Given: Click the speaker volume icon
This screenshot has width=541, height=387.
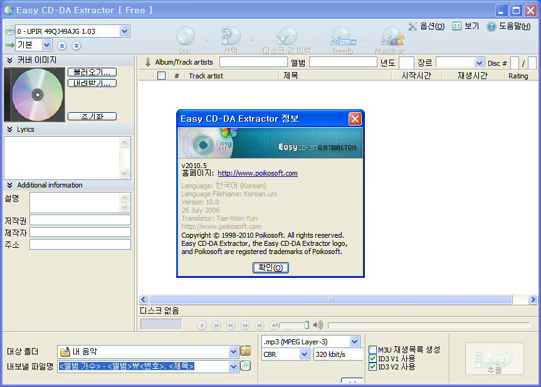Looking at the screenshot, I should point(318,325).
